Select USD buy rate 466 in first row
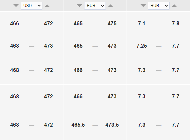Image resolution: width=190 pixels, height=140 pixels. pos(15,23)
